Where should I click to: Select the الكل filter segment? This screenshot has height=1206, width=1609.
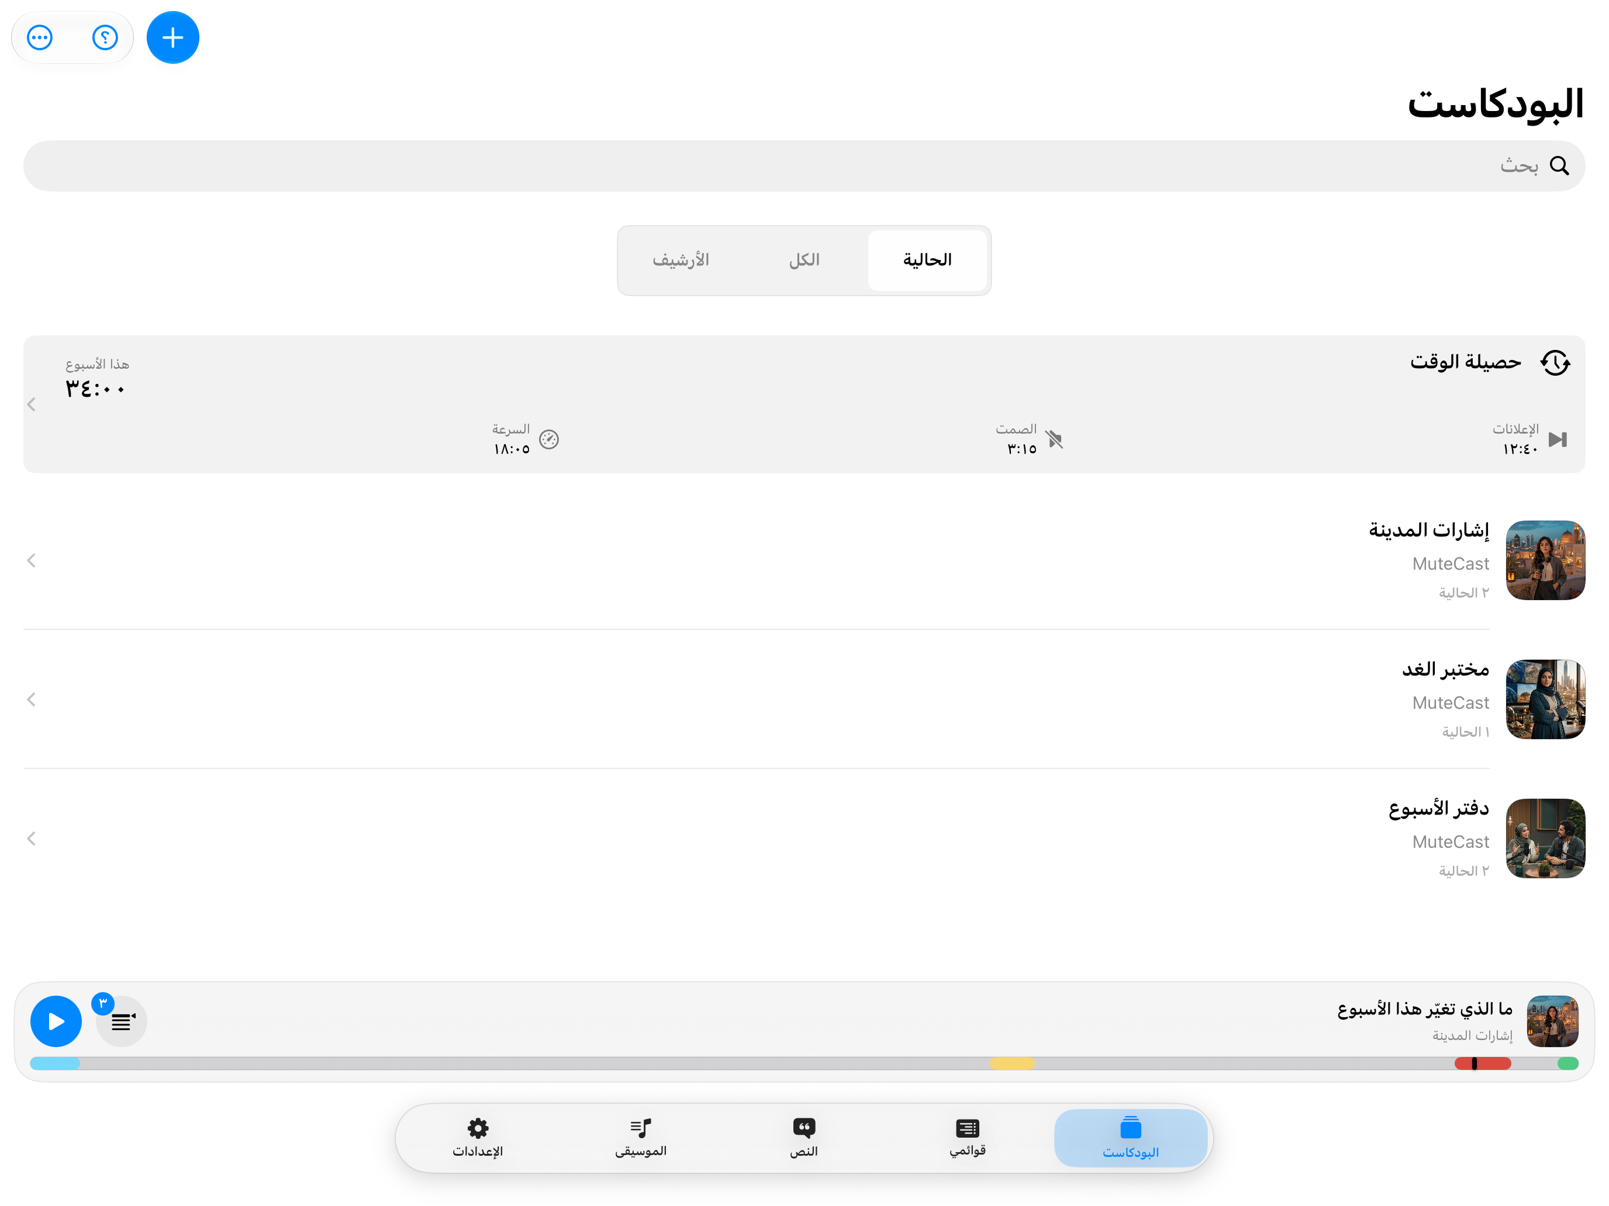(804, 260)
